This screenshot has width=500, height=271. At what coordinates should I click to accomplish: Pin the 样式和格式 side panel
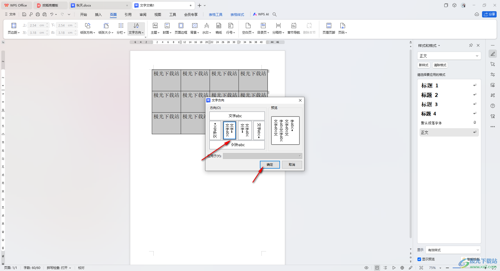[x=471, y=45]
